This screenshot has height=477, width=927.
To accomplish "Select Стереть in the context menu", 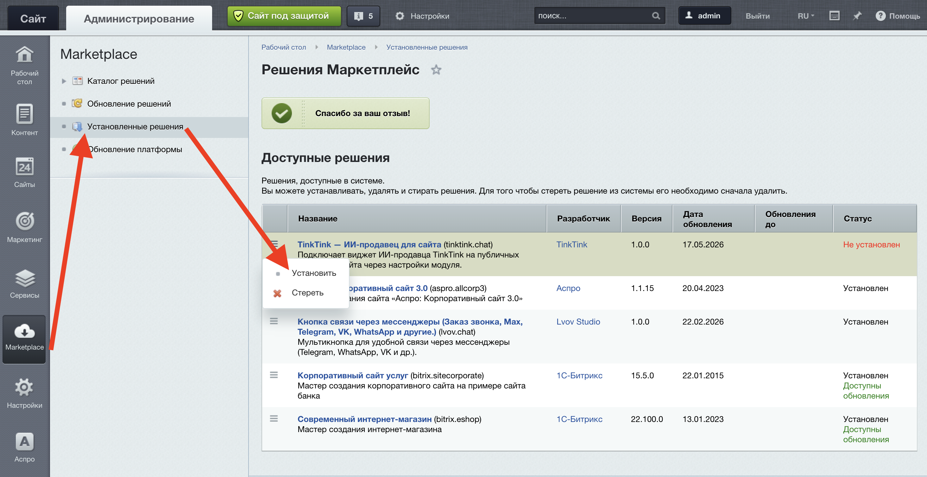I will (x=307, y=293).
